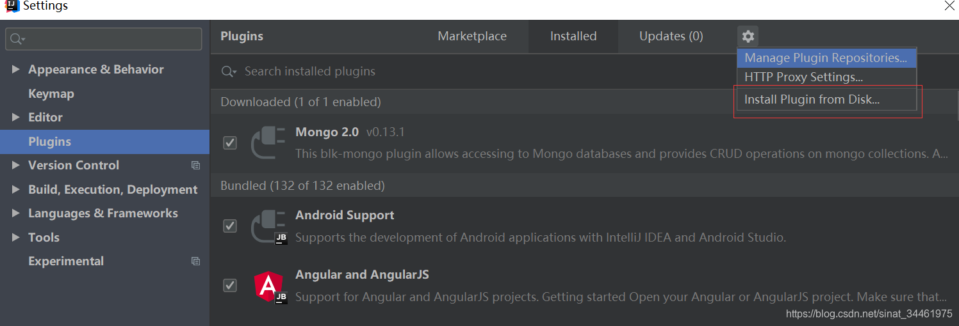Switch to the Marketplace tab
This screenshot has width=959, height=326.
[472, 36]
